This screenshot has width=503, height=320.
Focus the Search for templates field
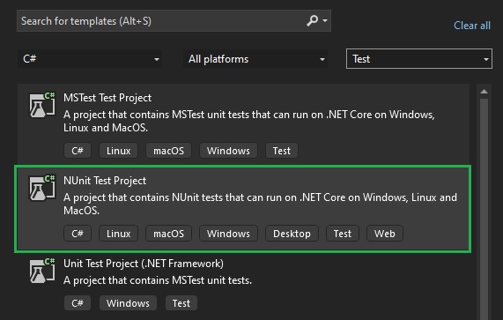click(x=174, y=21)
